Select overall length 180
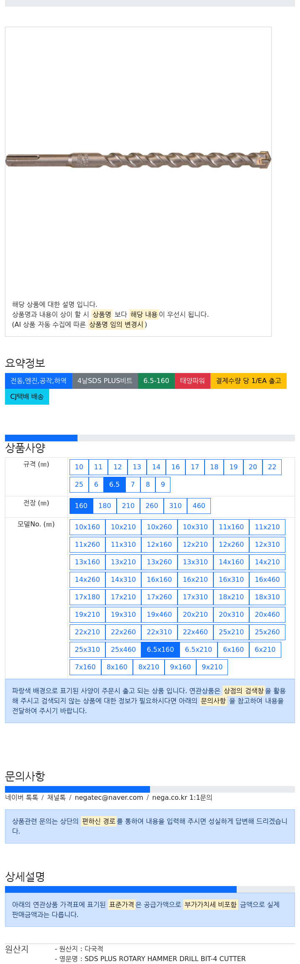Image resolution: width=300 pixels, height=964 pixels. tap(105, 506)
